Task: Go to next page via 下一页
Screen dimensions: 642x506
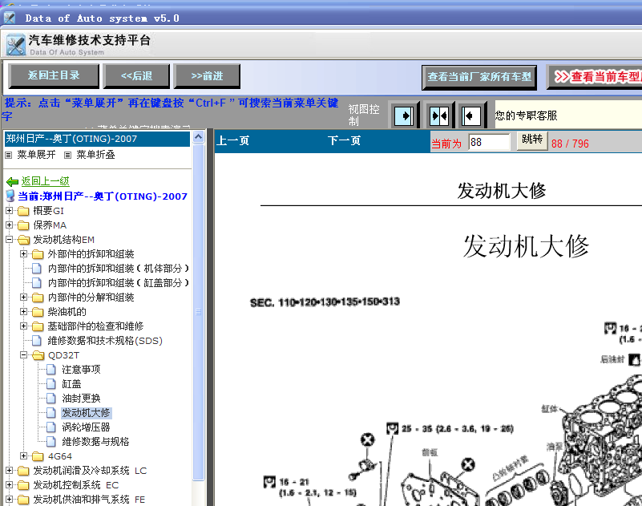Action: coord(344,141)
